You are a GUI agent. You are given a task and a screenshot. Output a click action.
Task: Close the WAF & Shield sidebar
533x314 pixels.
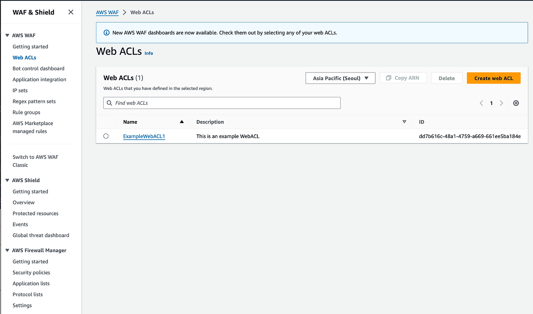(x=71, y=12)
